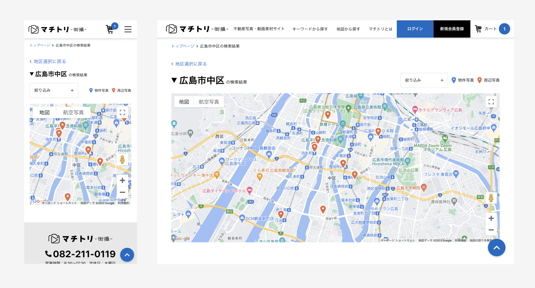The image size is (535, 288).
Task: Toggle fullscreen on the mobile map
Action: pos(122,112)
